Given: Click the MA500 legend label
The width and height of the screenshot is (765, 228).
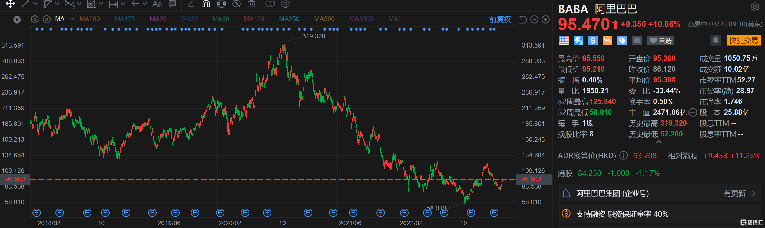Looking at the screenshot, I should click(x=325, y=19).
